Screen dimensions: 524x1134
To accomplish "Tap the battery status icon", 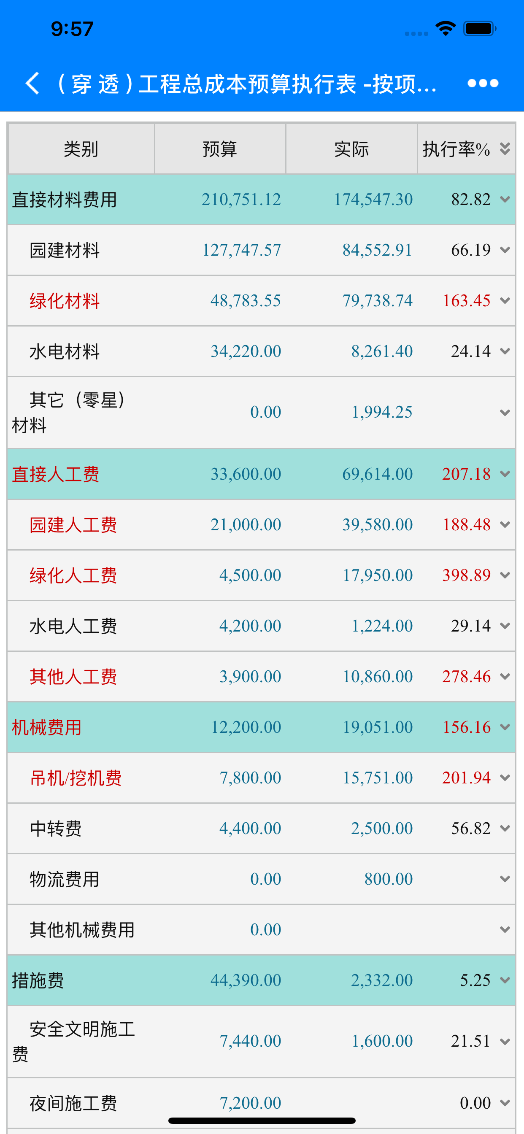I will click(480, 29).
